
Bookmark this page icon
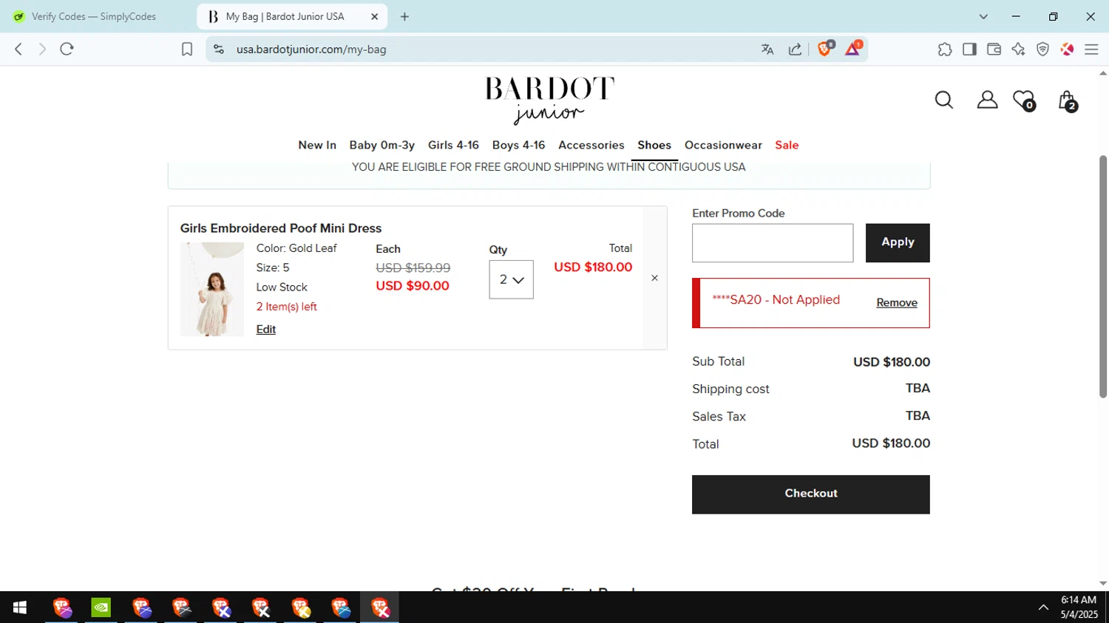point(187,49)
